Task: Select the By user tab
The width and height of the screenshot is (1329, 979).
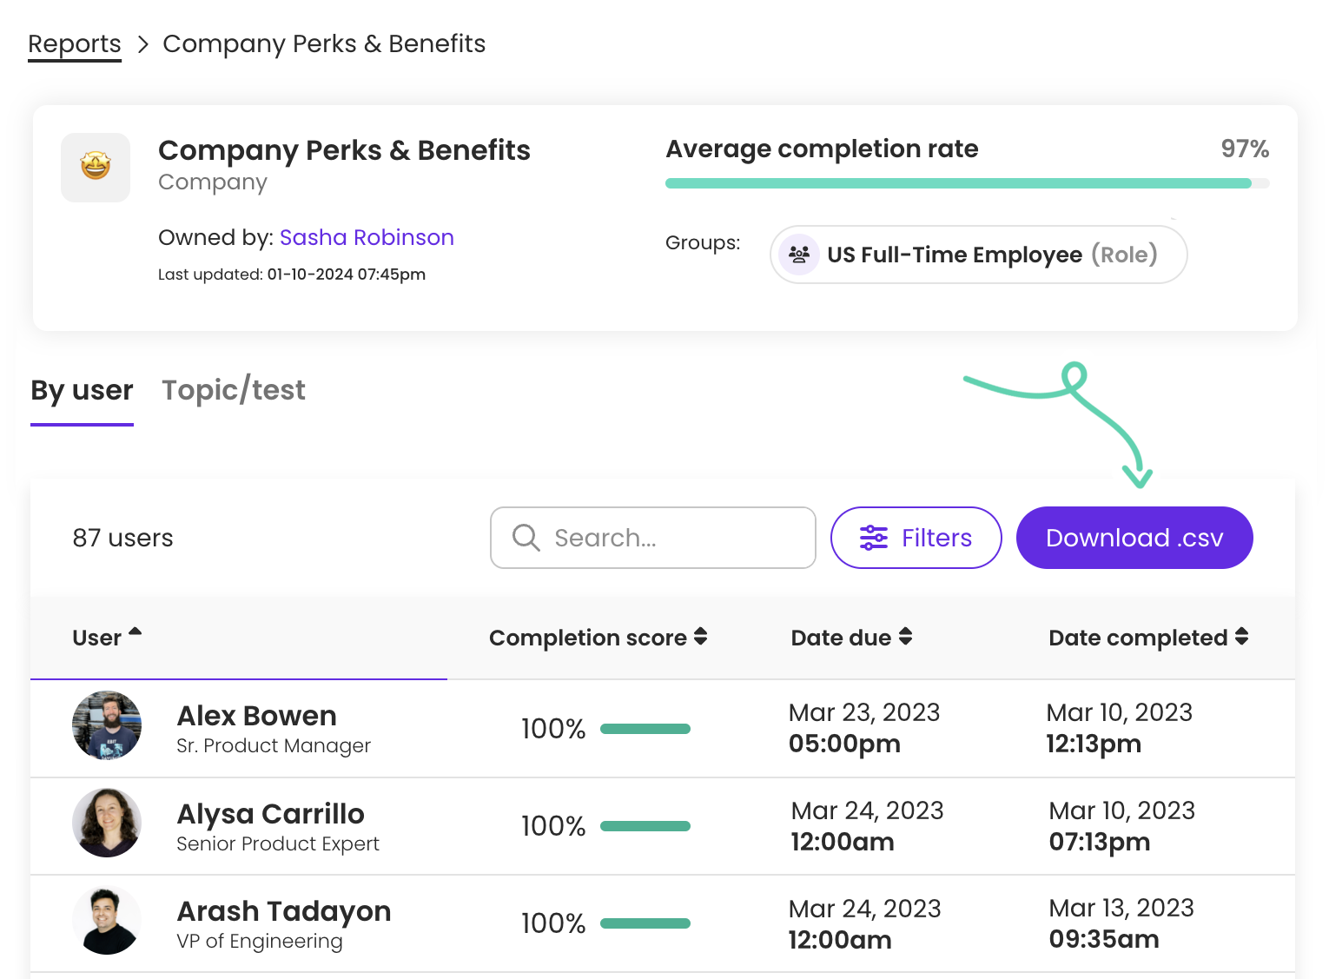Action: tap(82, 390)
